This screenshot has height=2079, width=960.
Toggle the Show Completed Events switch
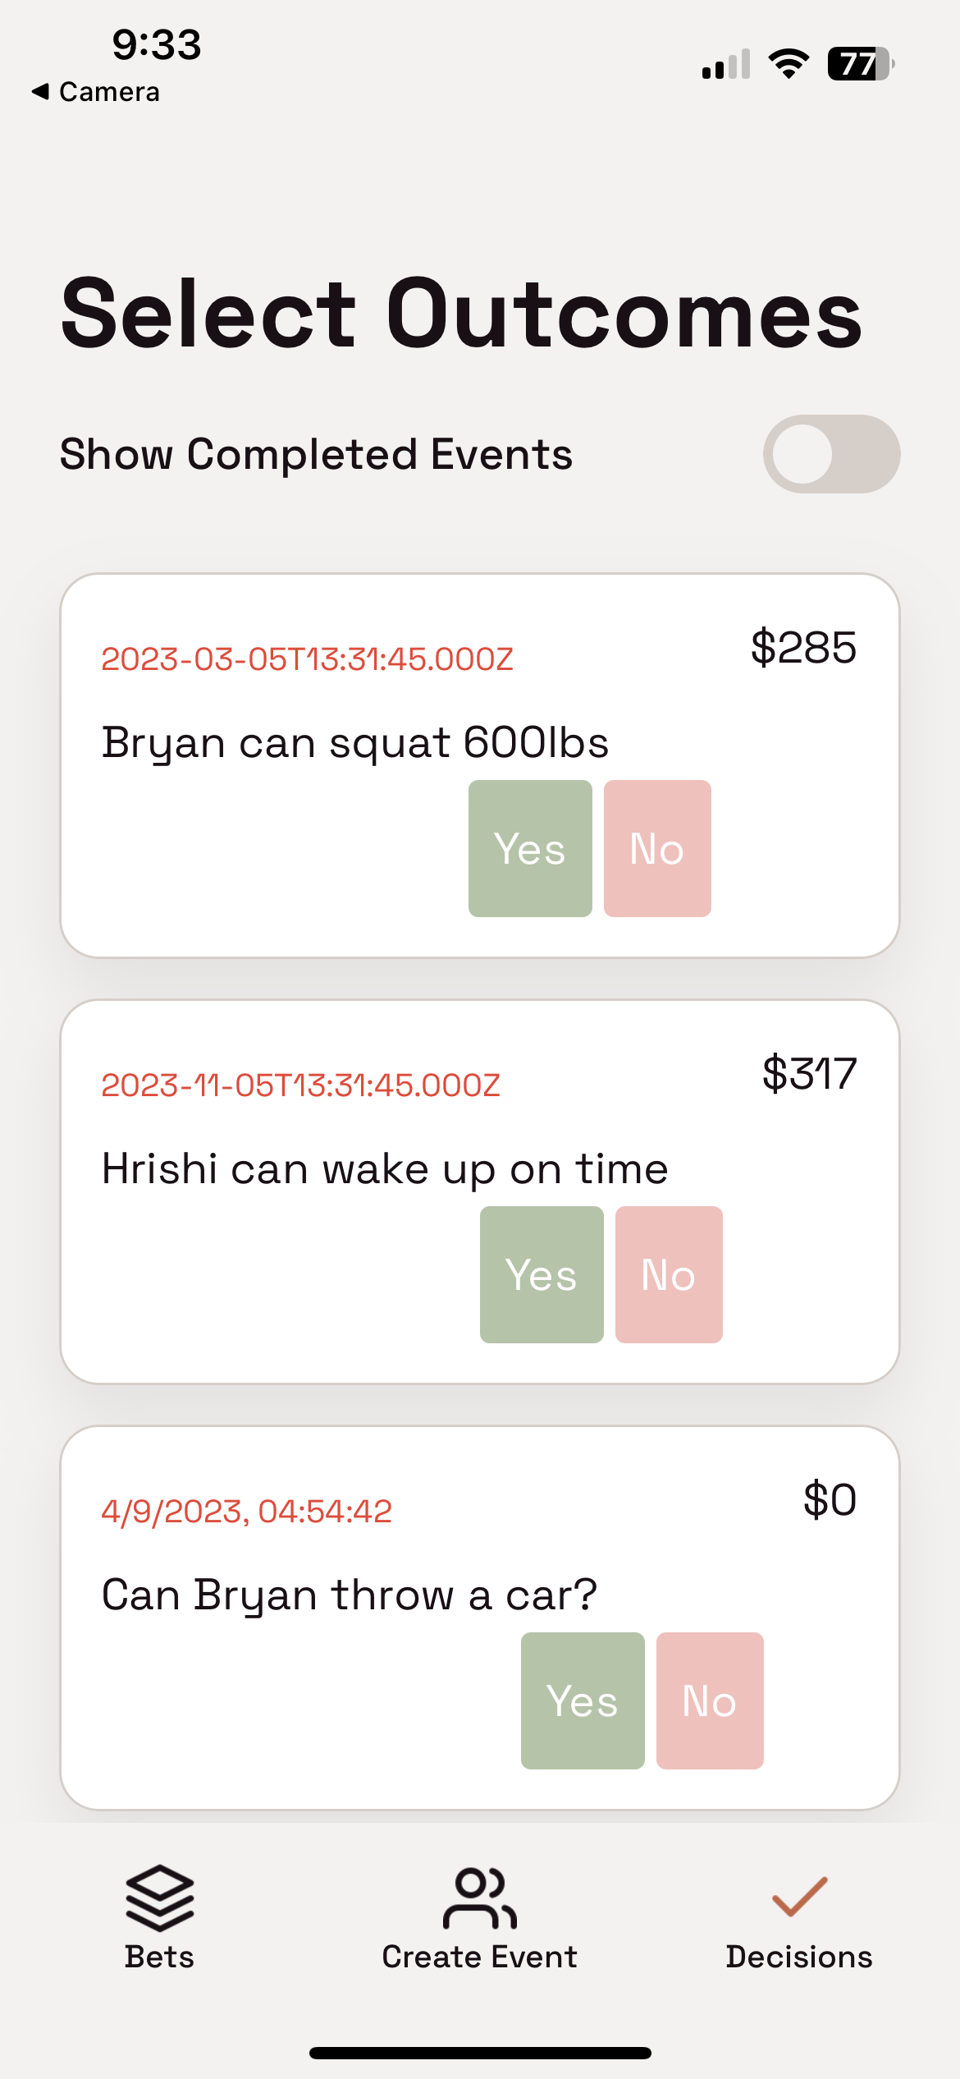tap(831, 454)
